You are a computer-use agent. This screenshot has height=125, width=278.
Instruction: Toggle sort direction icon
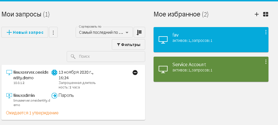[x=139, y=32]
